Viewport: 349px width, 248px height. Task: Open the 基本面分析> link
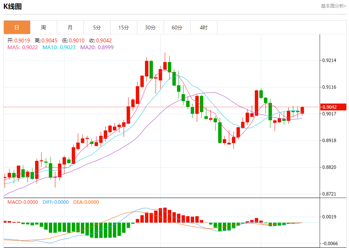click(x=333, y=6)
